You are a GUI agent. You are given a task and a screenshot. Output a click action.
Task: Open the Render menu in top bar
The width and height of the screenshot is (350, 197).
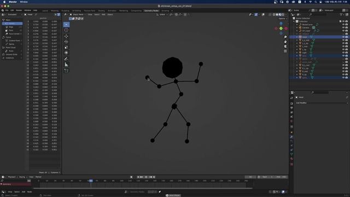pyautogui.click(x=19, y=10)
